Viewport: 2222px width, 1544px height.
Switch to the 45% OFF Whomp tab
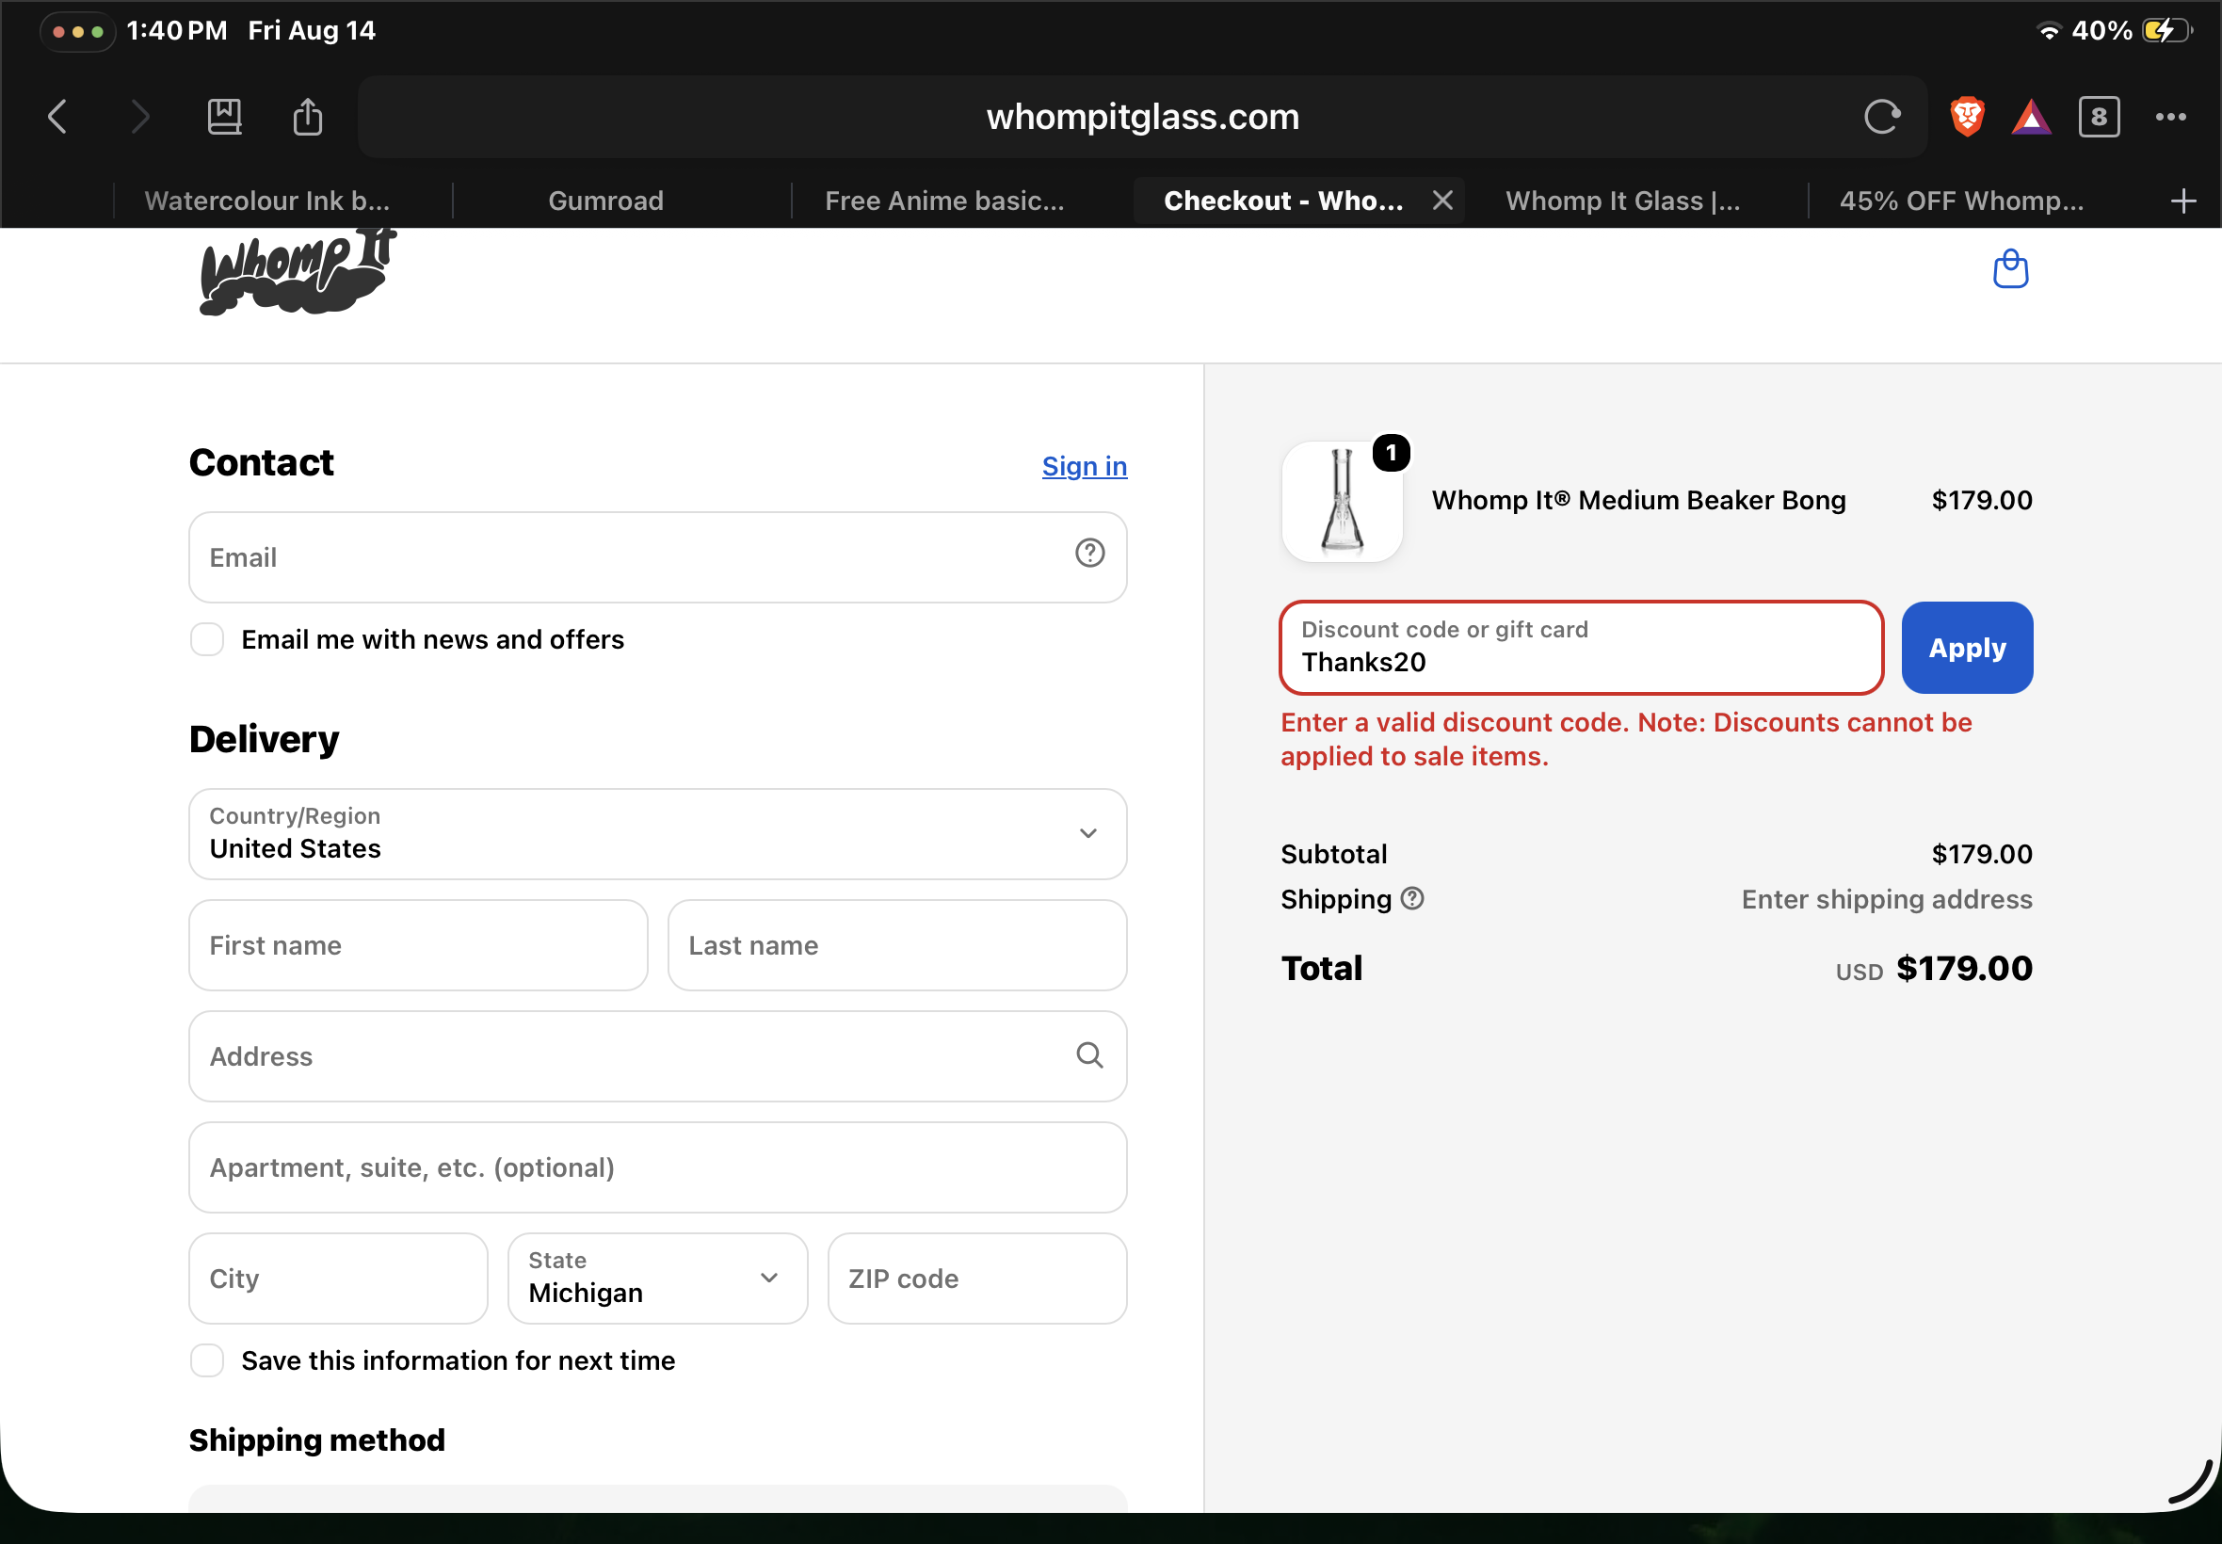coord(1962,201)
